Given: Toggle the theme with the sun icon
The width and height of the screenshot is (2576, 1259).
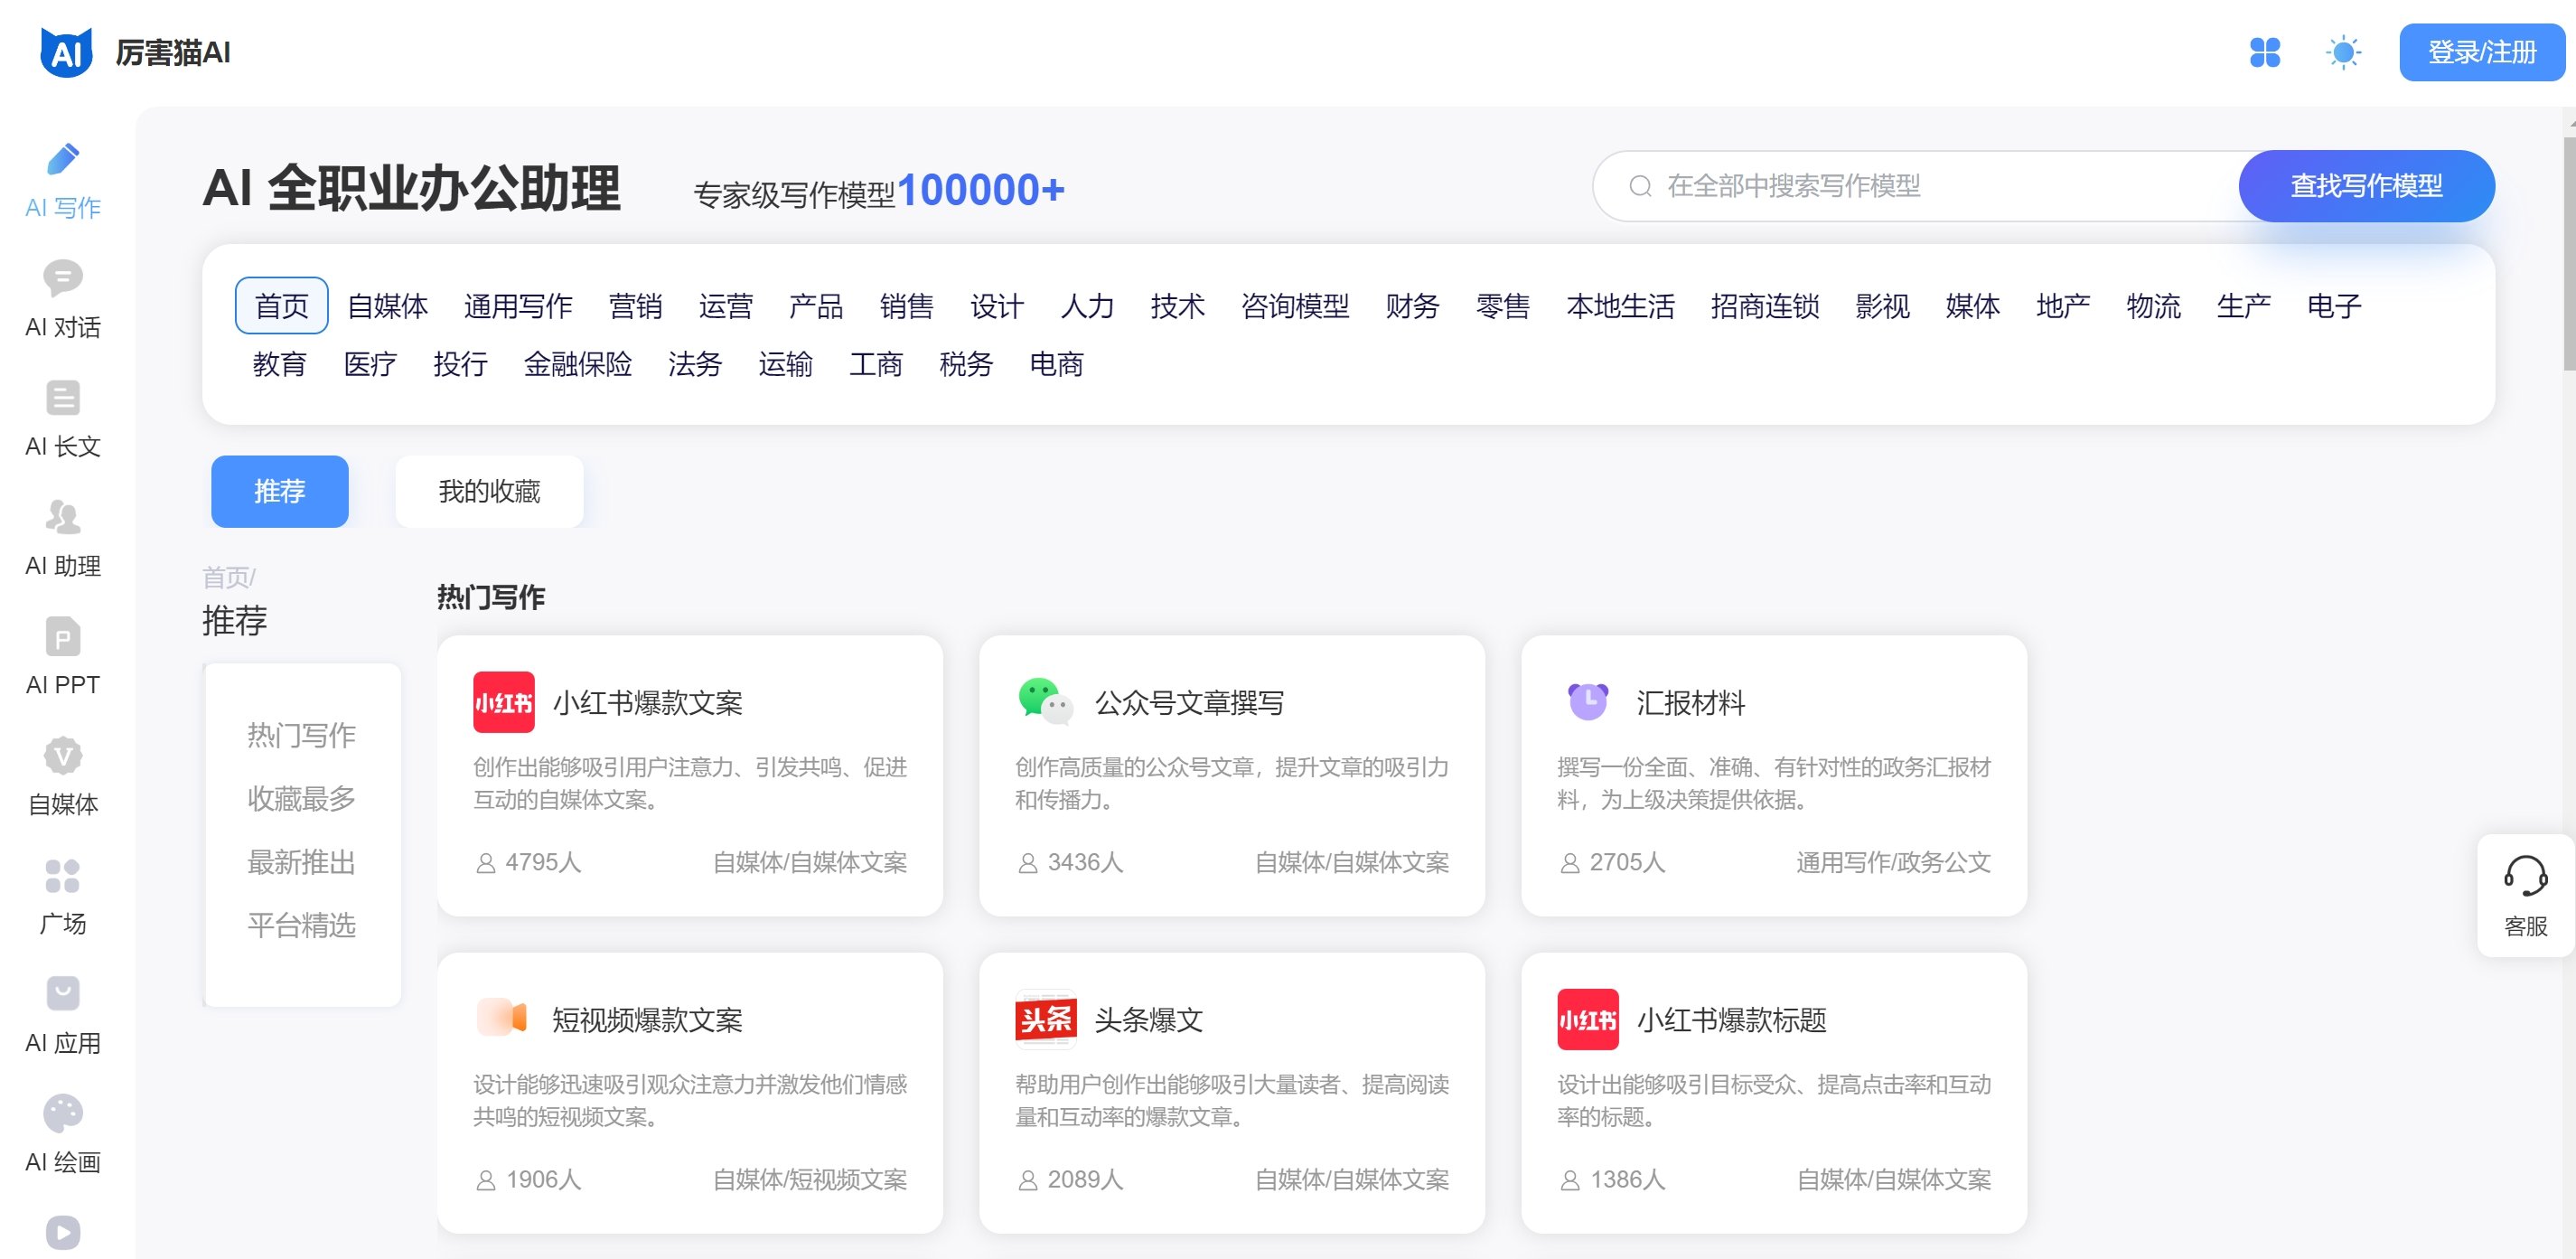Looking at the screenshot, I should (x=2344, y=53).
